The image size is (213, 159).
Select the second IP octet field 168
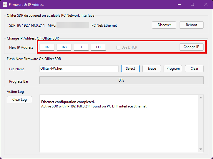(64, 47)
